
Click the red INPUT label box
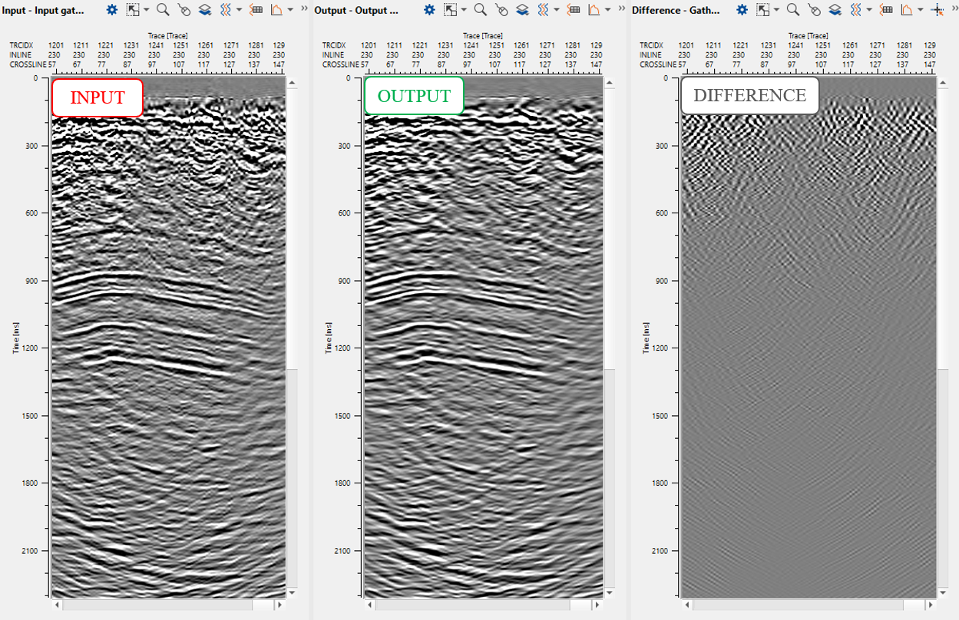pyautogui.click(x=98, y=97)
